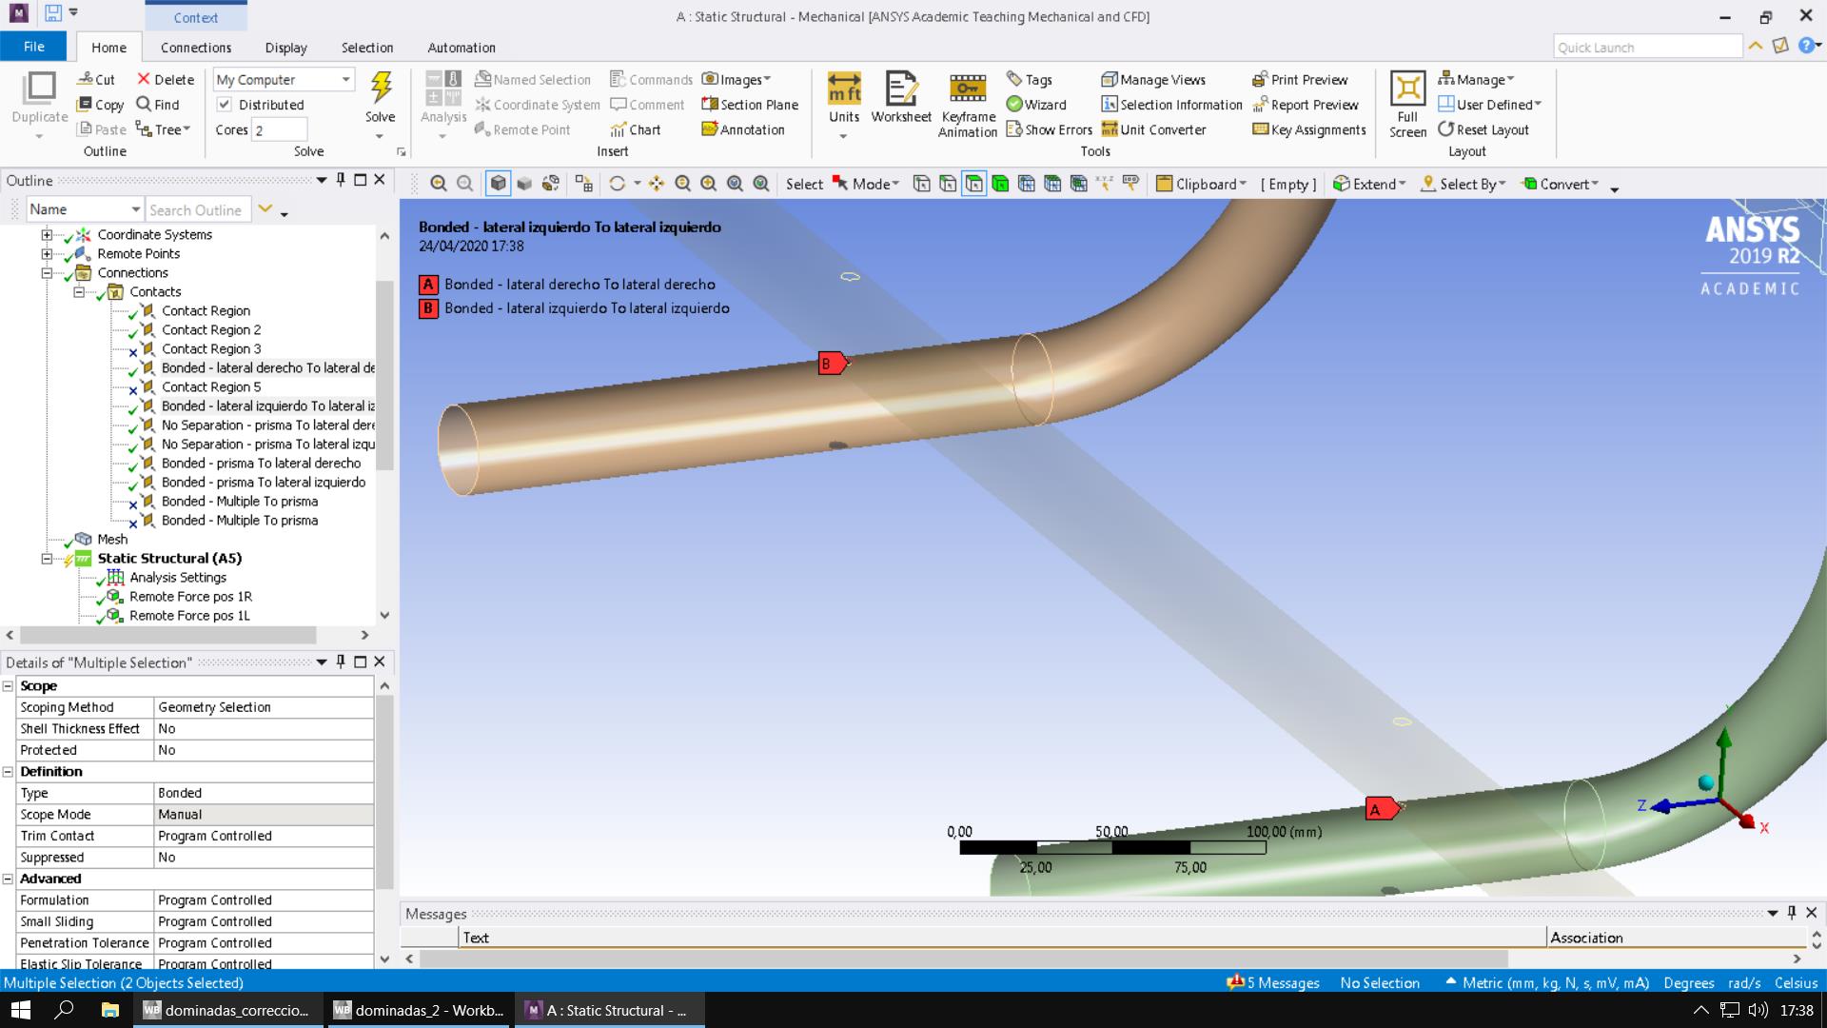Click the Quick Launch search field
The height and width of the screenshot is (1028, 1827).
pos(1647,48)
